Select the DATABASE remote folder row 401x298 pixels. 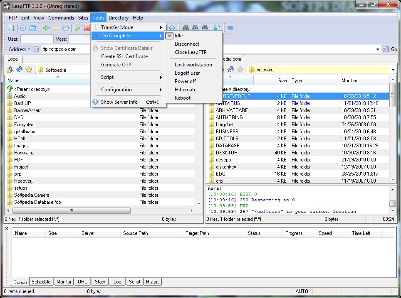298,145
